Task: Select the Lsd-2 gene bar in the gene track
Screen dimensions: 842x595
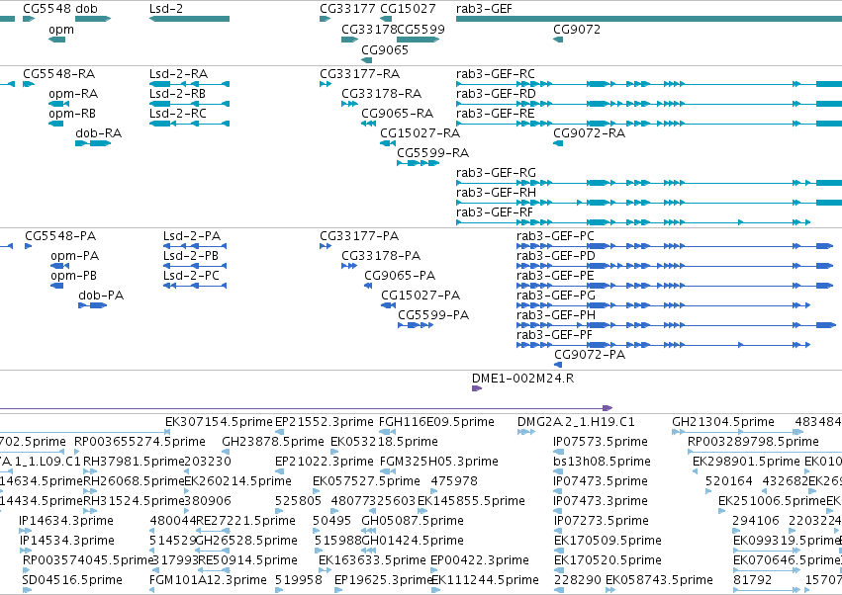Action: (190, 19)
